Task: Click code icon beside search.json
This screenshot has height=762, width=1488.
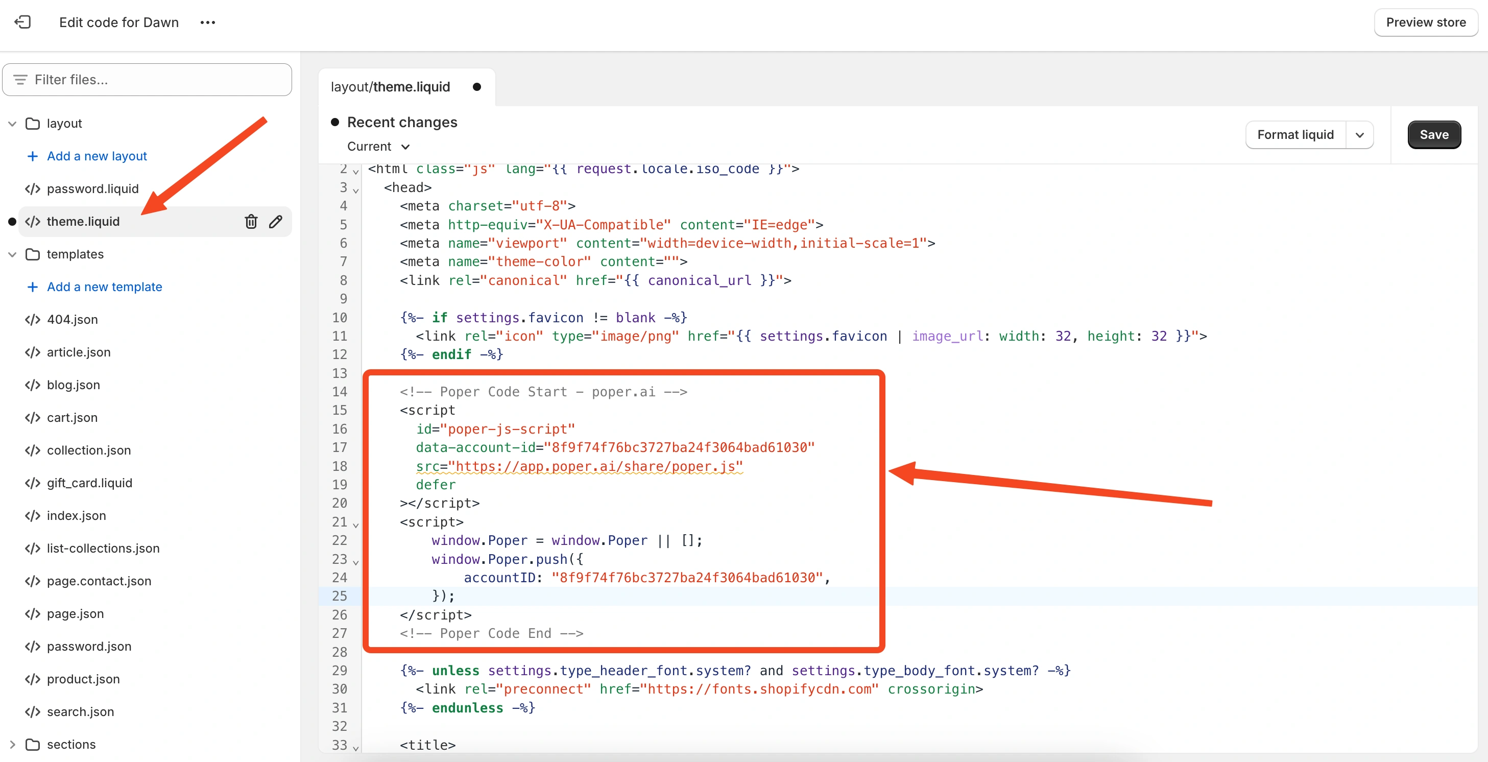Action: 33,712
